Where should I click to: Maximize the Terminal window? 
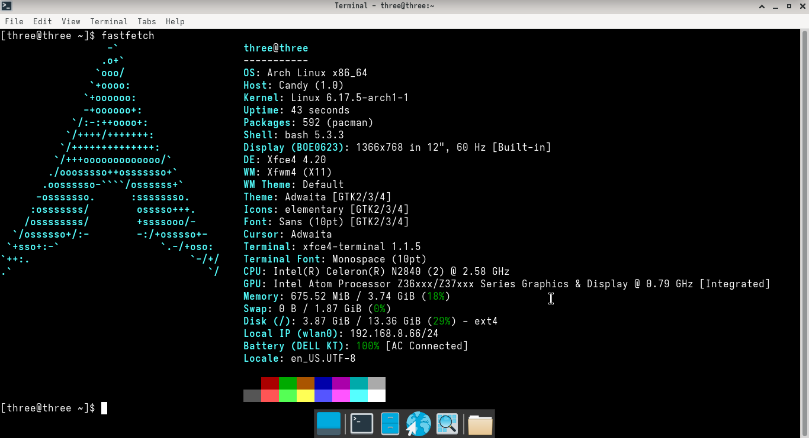click(x=789, y=6)
